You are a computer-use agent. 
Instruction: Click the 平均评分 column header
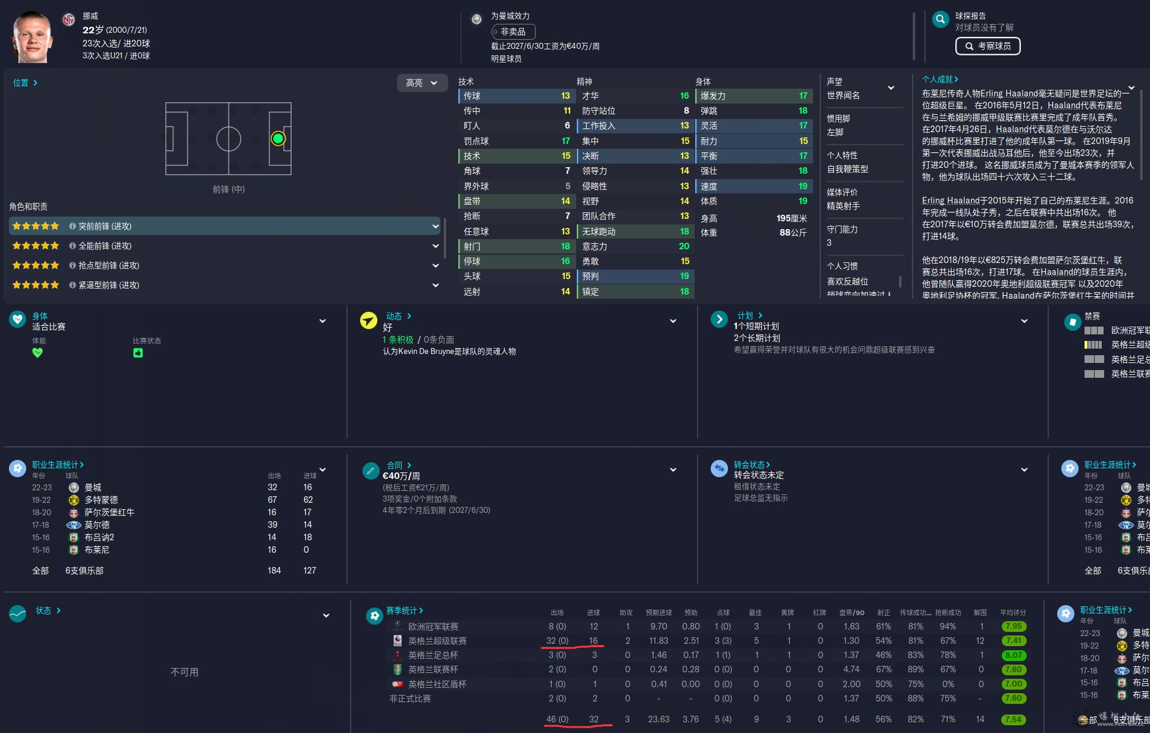point(1012,613)
